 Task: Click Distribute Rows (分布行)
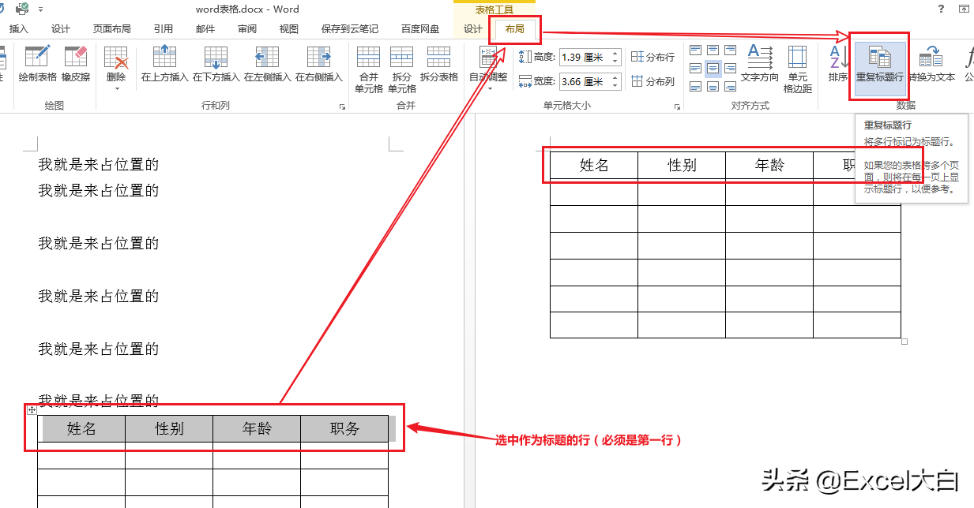click(652, 57)
